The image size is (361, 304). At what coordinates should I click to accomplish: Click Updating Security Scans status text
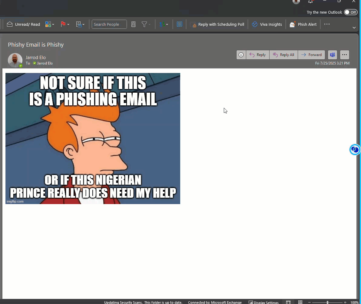point(123,302)
